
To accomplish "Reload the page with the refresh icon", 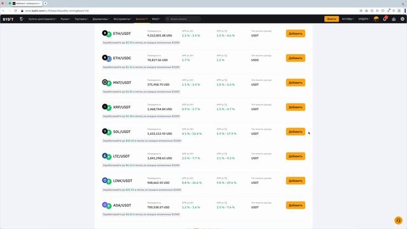I will click(16, 11).
